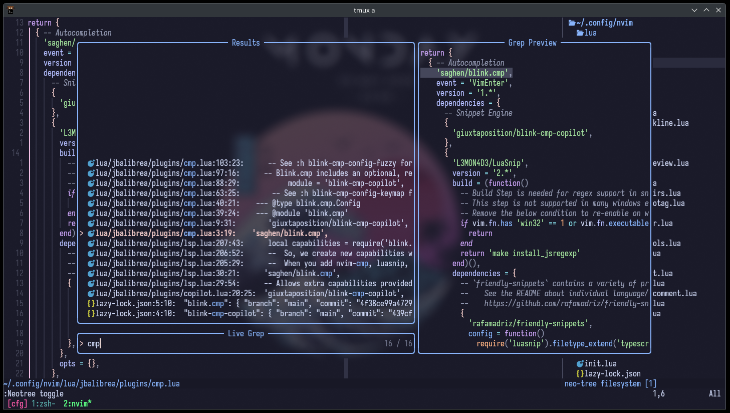730x413 pixels.
Task: Click Lua icon of cmp.lua:40:21 result
Action: click(91, 203)
